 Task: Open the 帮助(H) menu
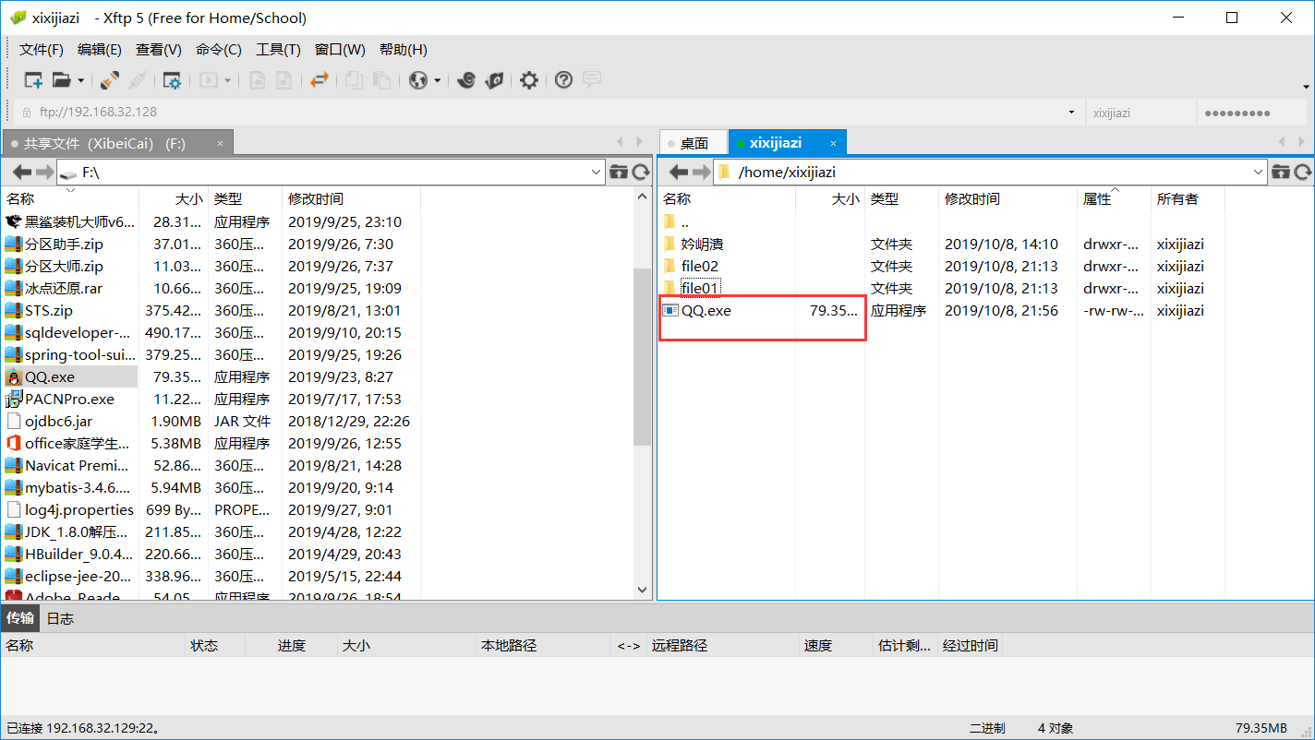point(404,50)
